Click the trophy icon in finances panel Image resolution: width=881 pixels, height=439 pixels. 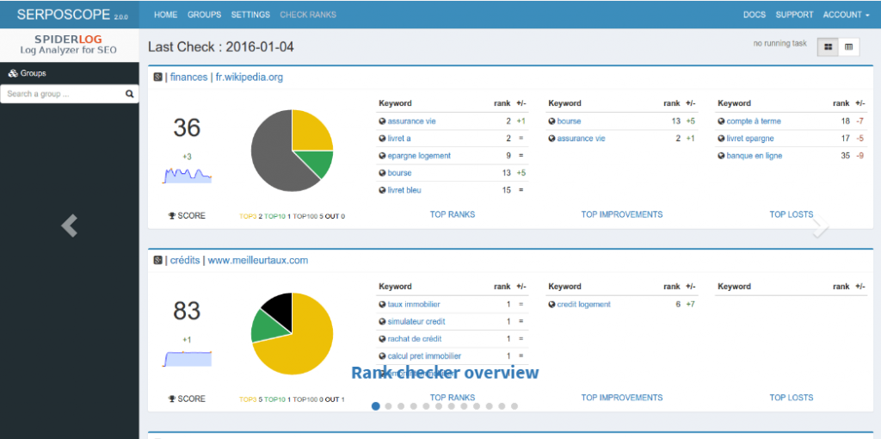(172, 215)
